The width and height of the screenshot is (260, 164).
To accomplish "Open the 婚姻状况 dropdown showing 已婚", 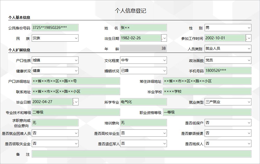I will [x=144, y=71].
